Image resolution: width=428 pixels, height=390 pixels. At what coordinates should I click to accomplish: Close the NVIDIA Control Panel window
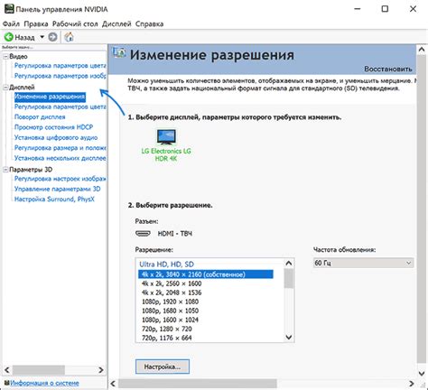[413, 9]
